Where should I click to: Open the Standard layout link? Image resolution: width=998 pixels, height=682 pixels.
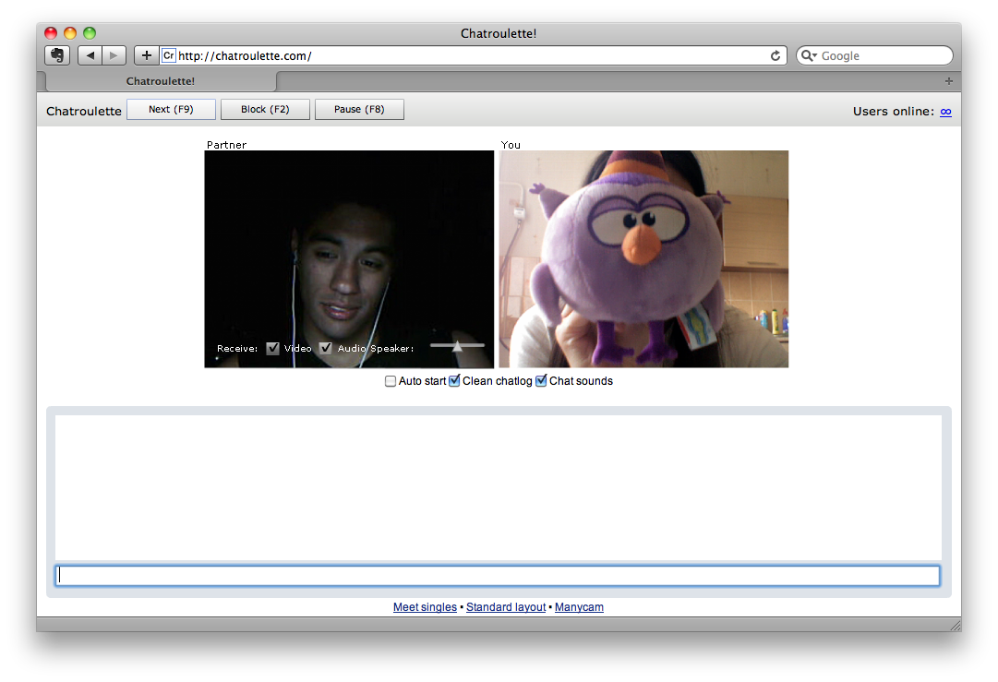tap(506, 607)
